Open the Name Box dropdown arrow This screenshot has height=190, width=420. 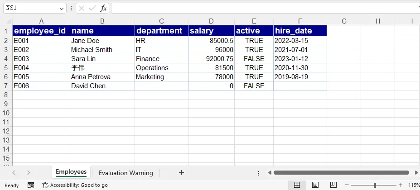[61, 8]
